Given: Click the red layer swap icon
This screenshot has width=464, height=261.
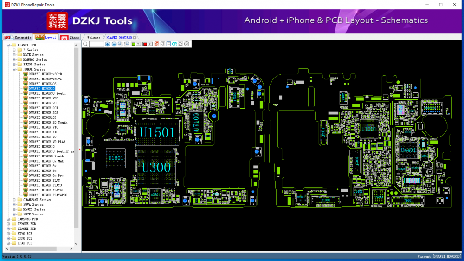Looking at the screenshot, I should point(157,44).
